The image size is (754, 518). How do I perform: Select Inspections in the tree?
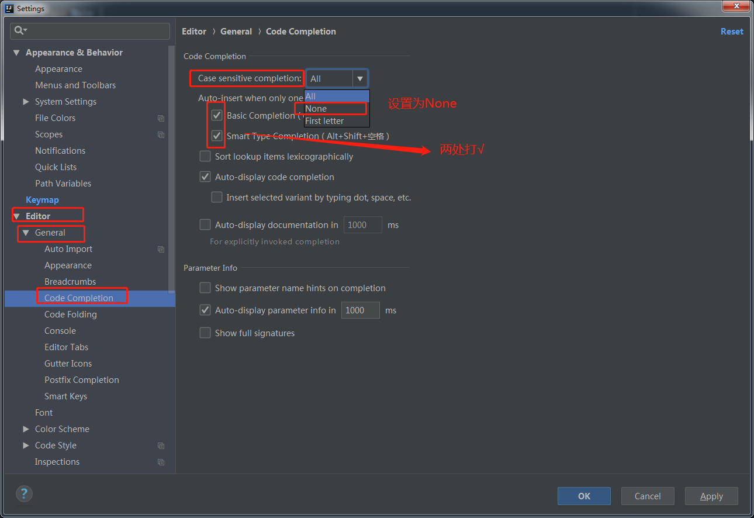pyautogui.click(x=57, y=462)
